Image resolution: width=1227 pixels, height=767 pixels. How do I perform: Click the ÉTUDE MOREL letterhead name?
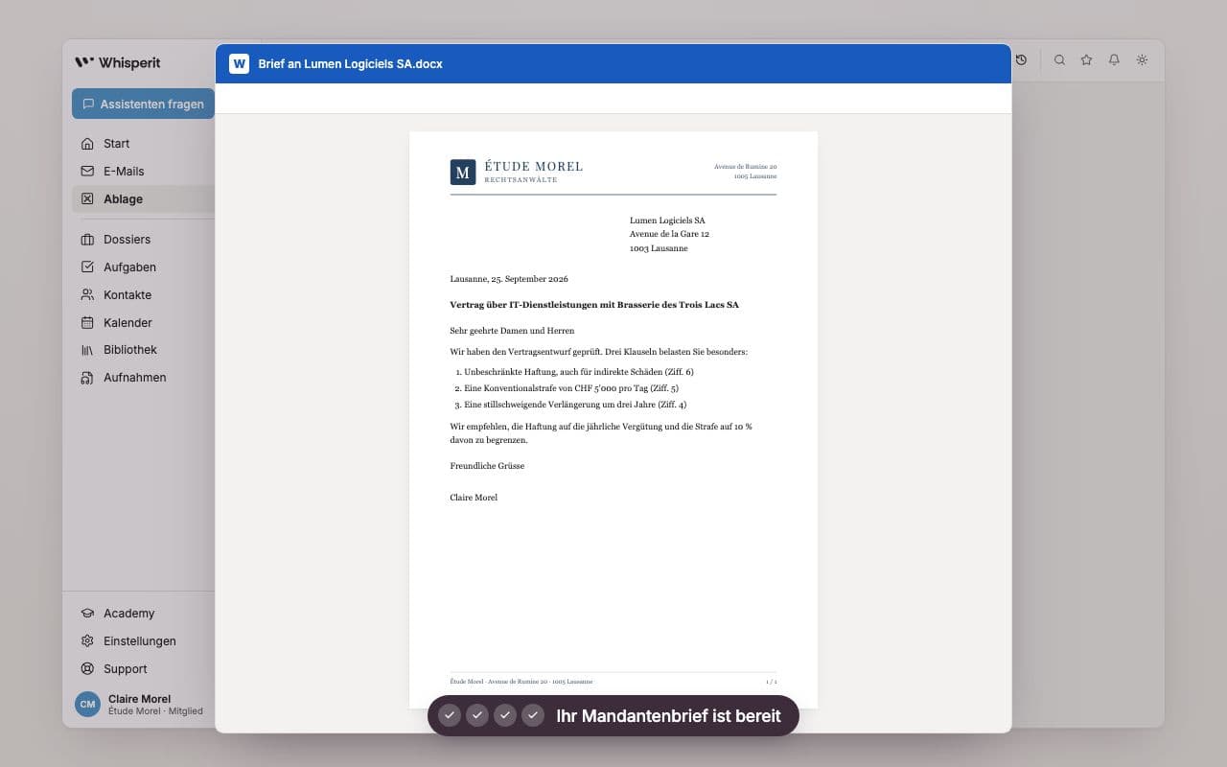coord(534,167)
